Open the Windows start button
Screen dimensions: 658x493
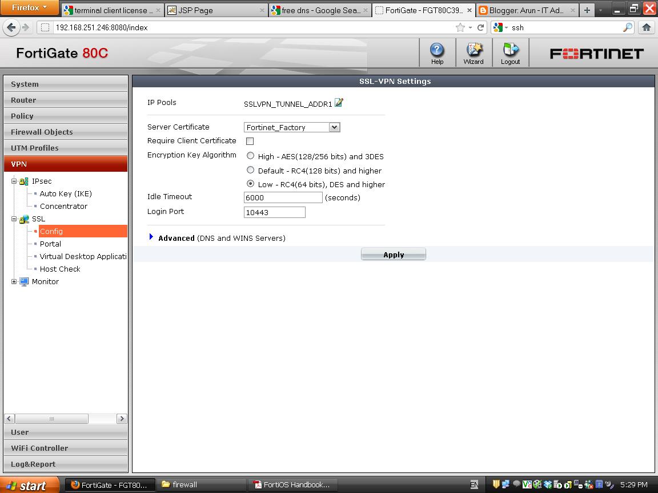[29, 485]
